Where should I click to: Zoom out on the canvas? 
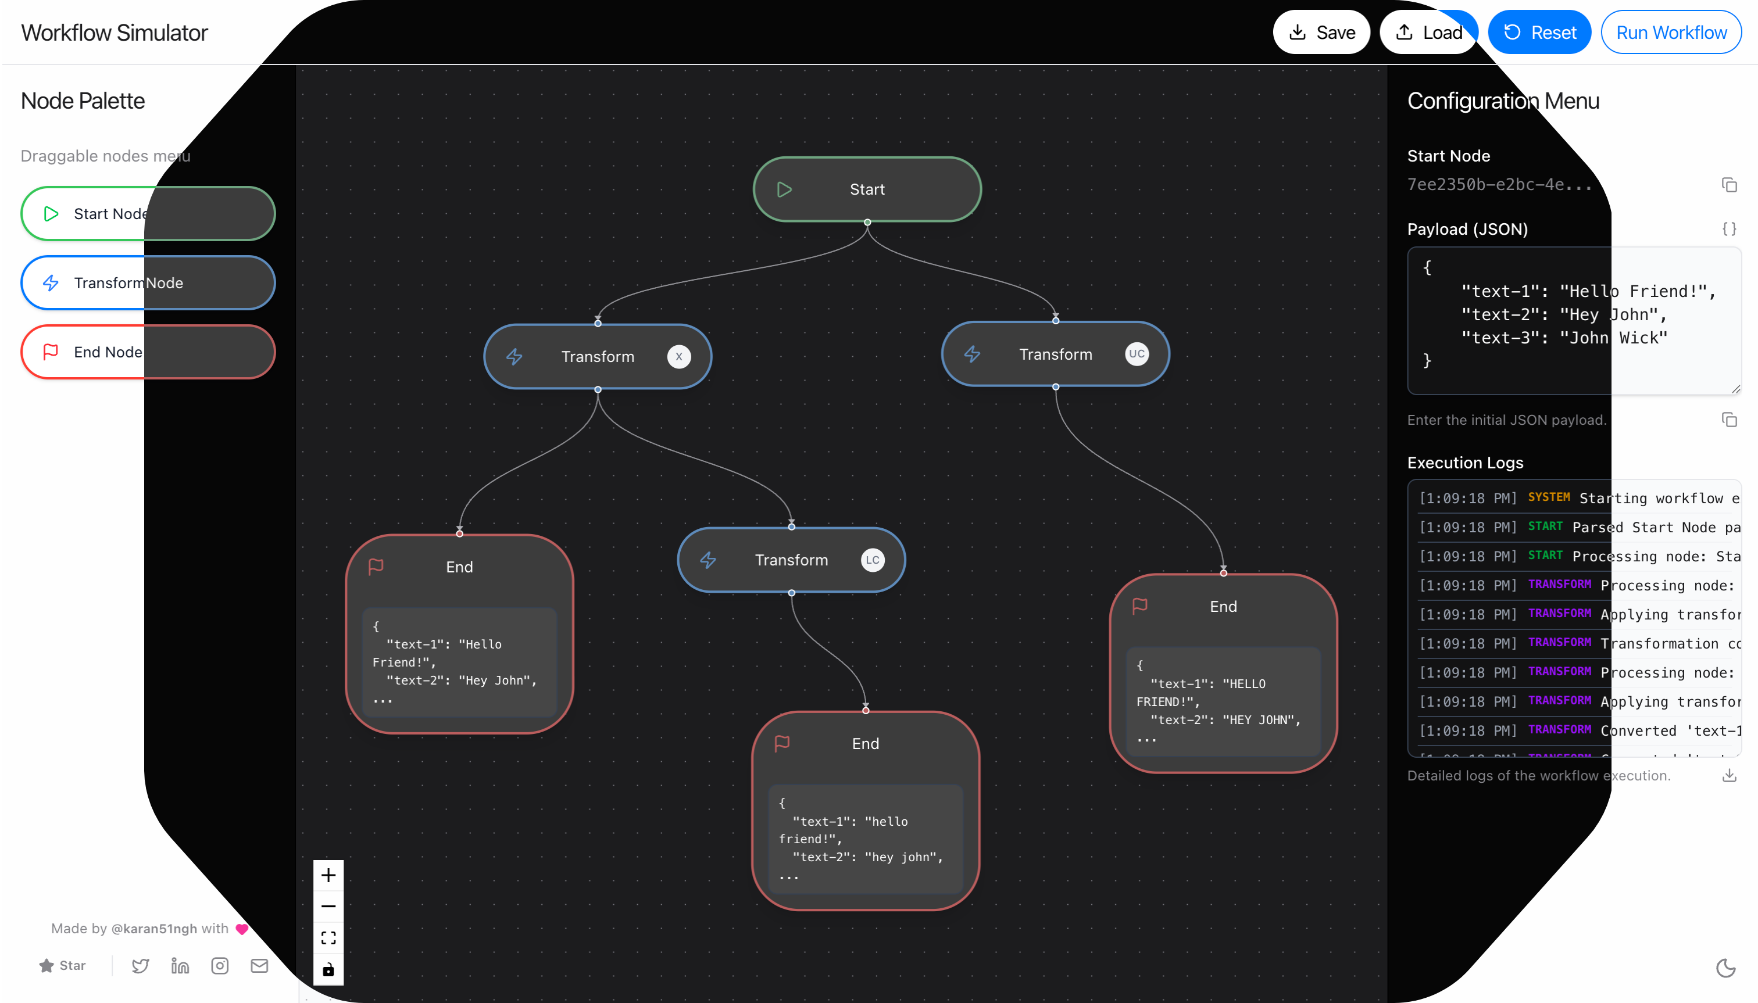328,907
